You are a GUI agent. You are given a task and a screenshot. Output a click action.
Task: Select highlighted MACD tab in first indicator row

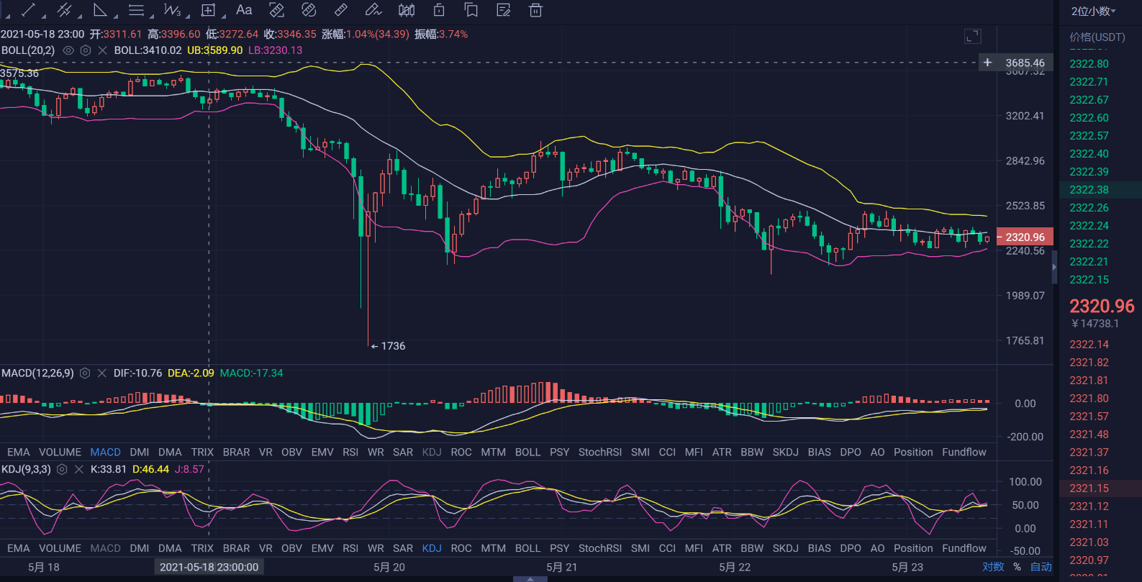point(105,453)
